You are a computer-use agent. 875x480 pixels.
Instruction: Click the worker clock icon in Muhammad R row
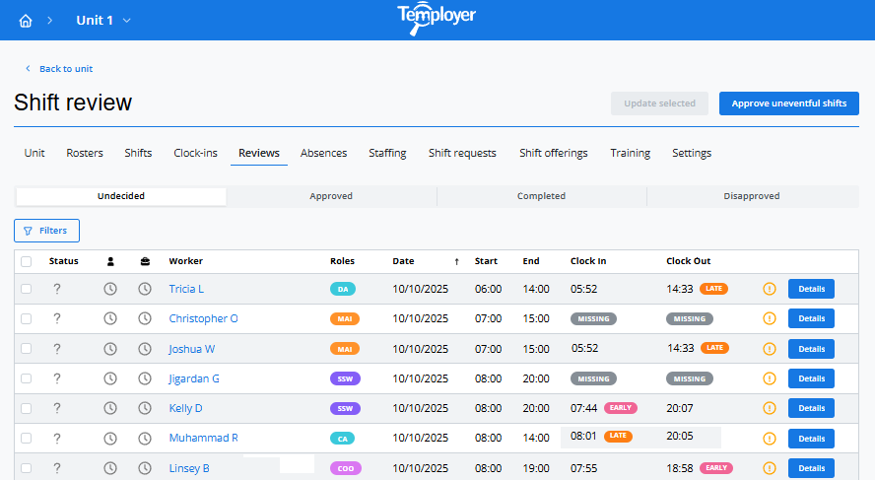coord(110,439)
